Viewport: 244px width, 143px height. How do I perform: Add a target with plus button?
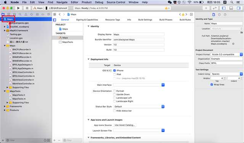tap(55, 140)
